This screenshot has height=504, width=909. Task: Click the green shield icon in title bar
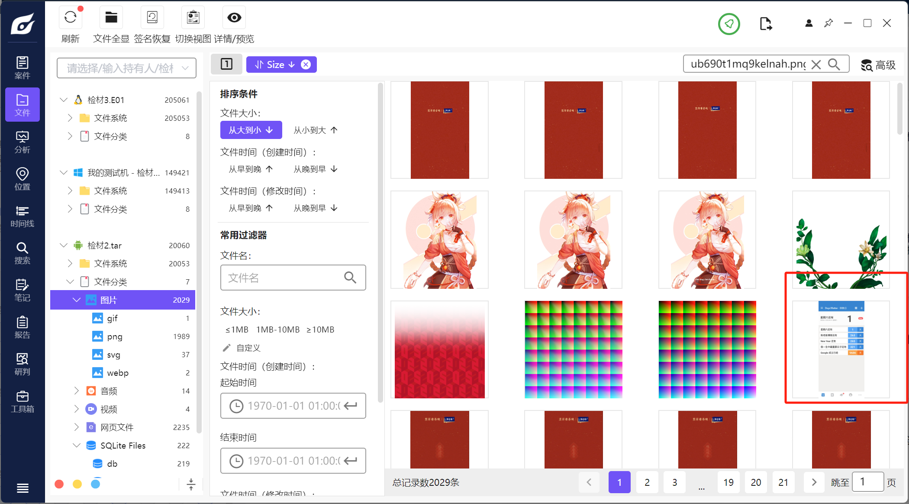pos(729,24)
